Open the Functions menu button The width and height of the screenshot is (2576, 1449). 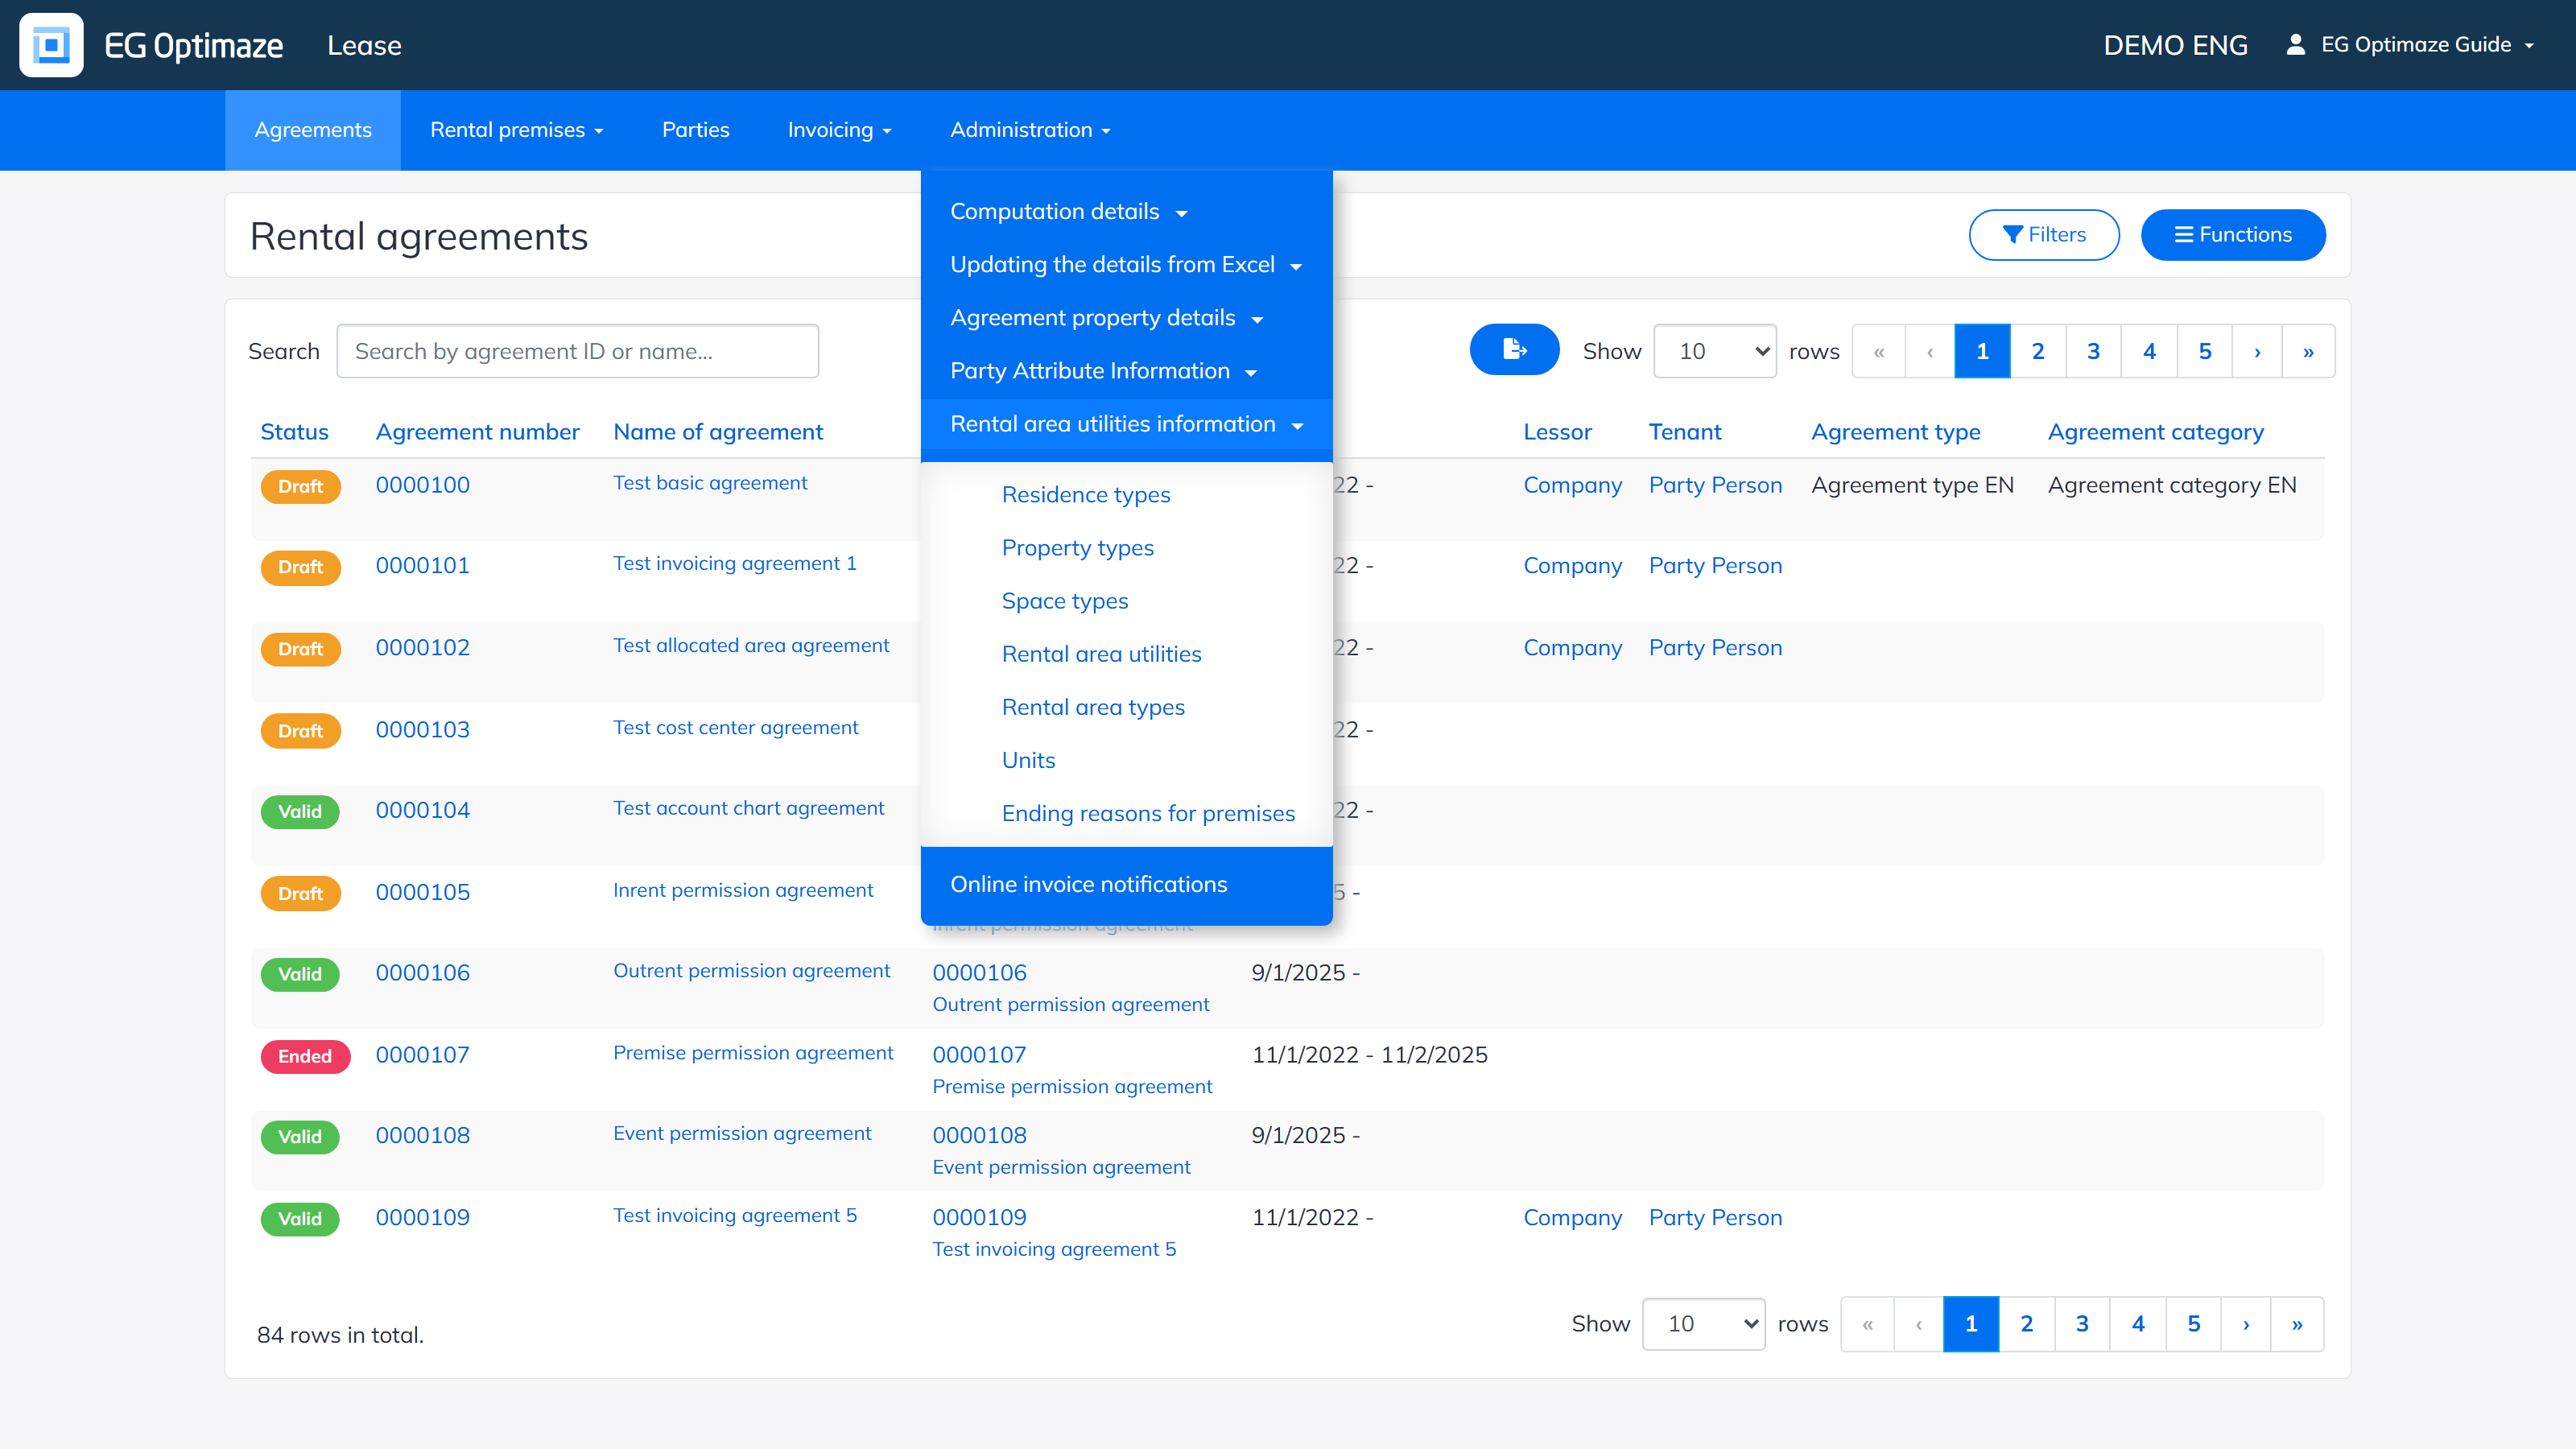click(2233, 235)
